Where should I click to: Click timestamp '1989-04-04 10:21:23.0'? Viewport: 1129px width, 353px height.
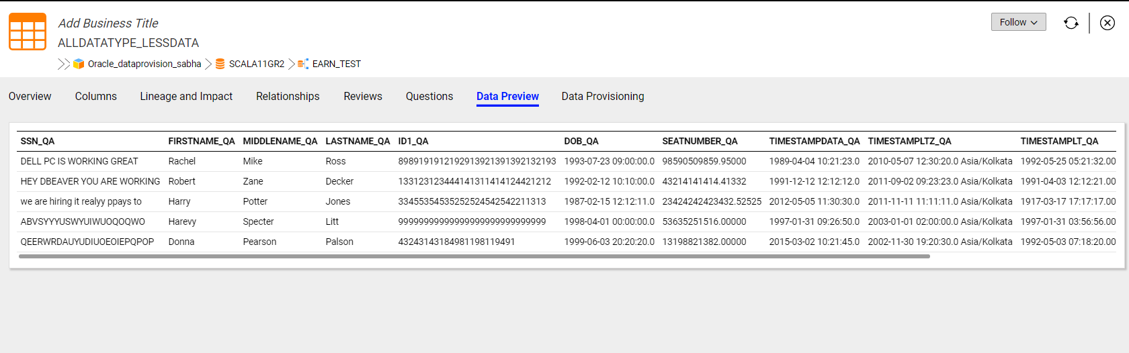pyautogui.click(x=814, y=161)
